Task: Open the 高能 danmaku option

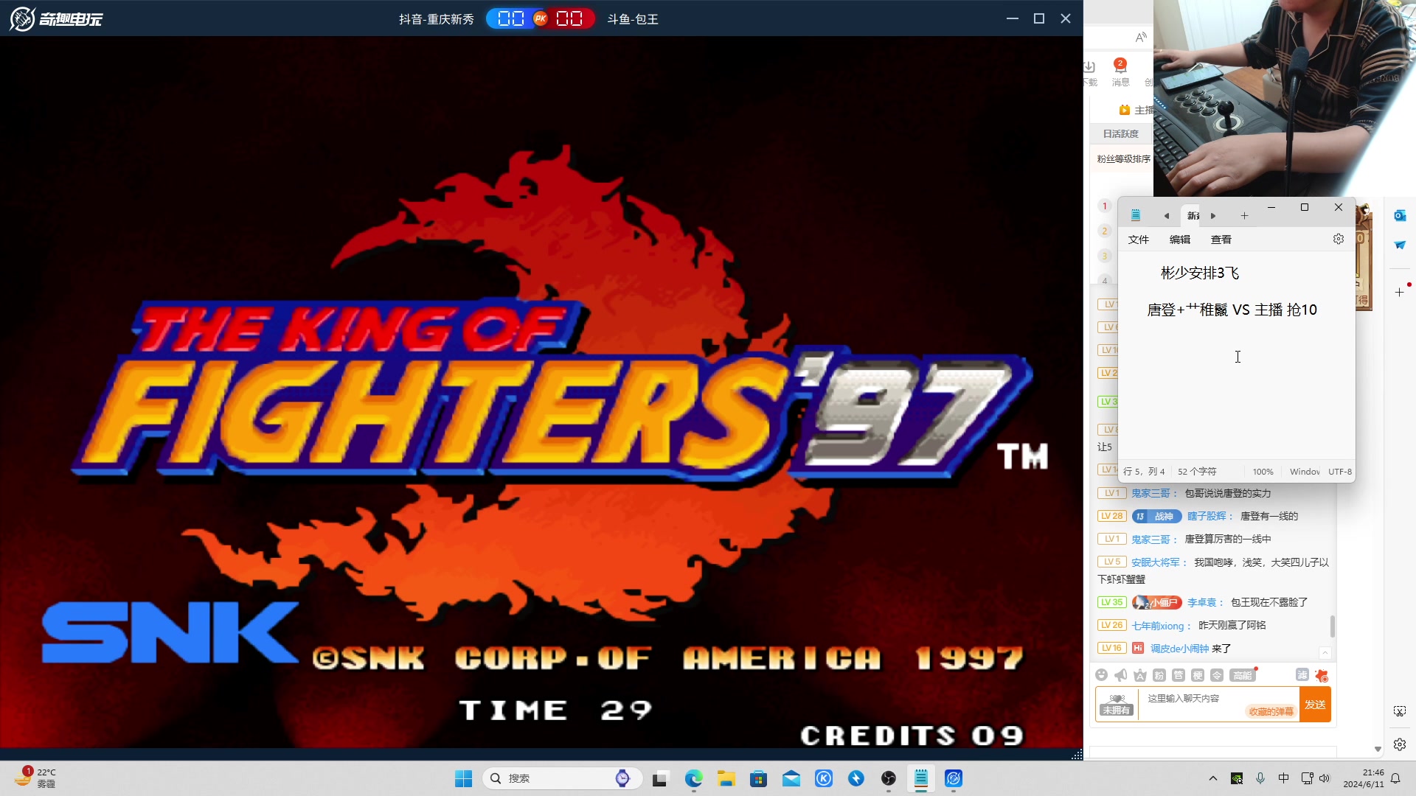Action: click(x=1243, y=675)
